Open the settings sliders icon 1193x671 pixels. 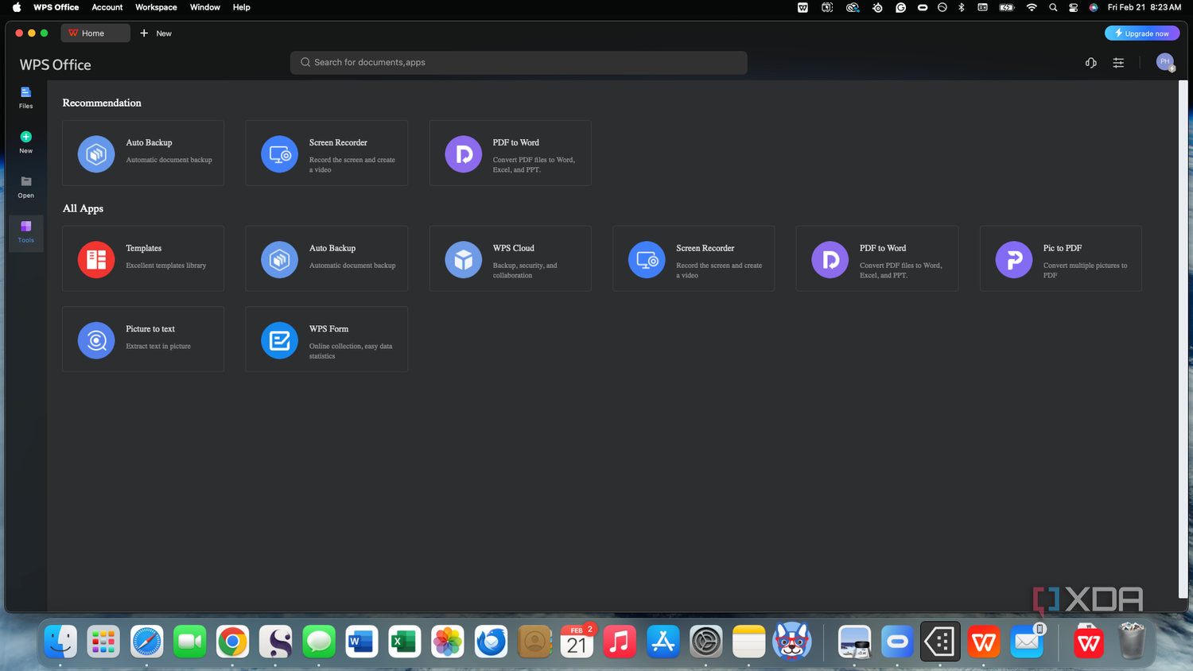(x=1118, y=63)
